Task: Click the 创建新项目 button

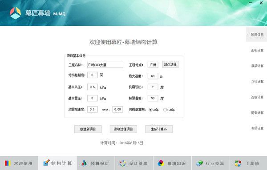Action: click(88, 129)
